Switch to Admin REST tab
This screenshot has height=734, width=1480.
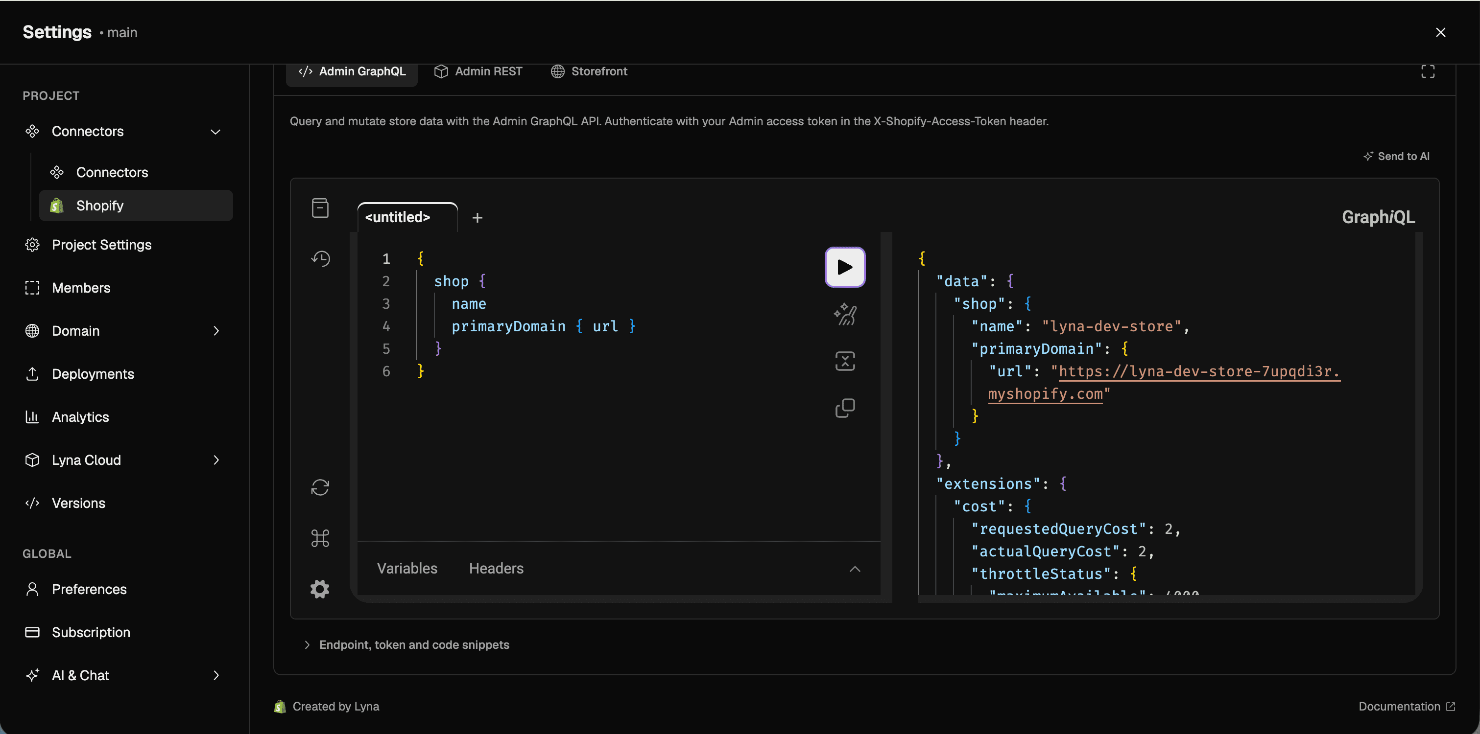coord(478,71)
